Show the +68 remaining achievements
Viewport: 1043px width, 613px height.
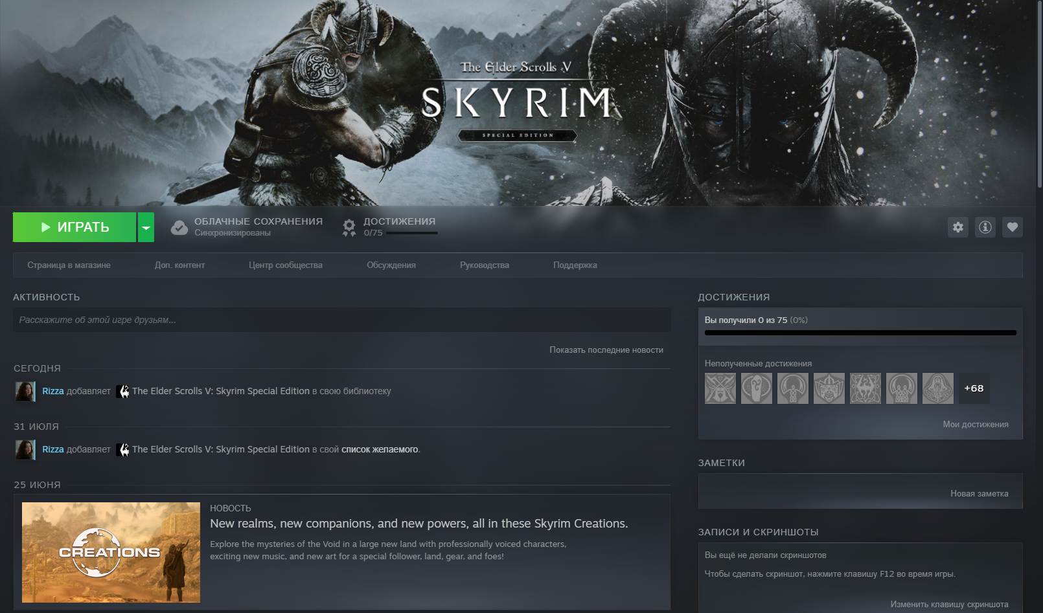tap(974, 388)
